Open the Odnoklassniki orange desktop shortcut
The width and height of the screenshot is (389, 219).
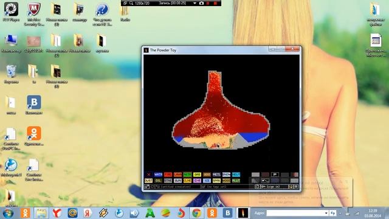tap(34, 136)
